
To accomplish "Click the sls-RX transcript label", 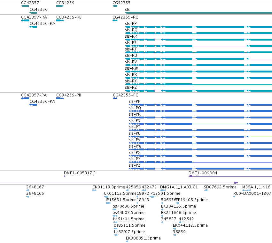I will (131, 75).
